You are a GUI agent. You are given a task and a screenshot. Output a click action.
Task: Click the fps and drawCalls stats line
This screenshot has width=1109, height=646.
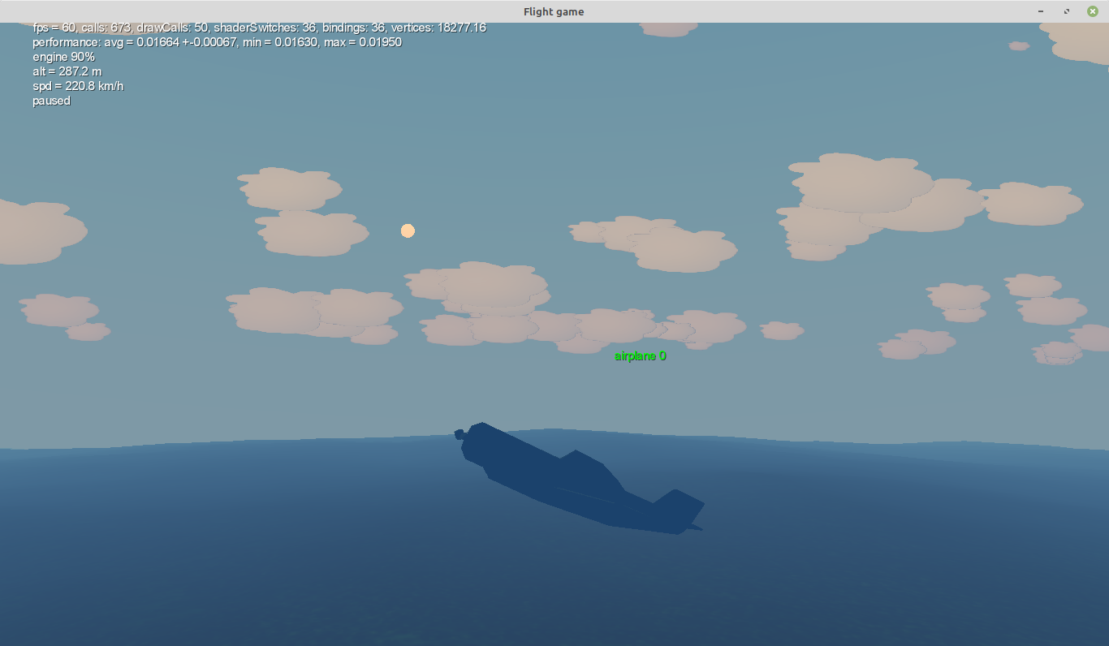click(x=259, y=28)
